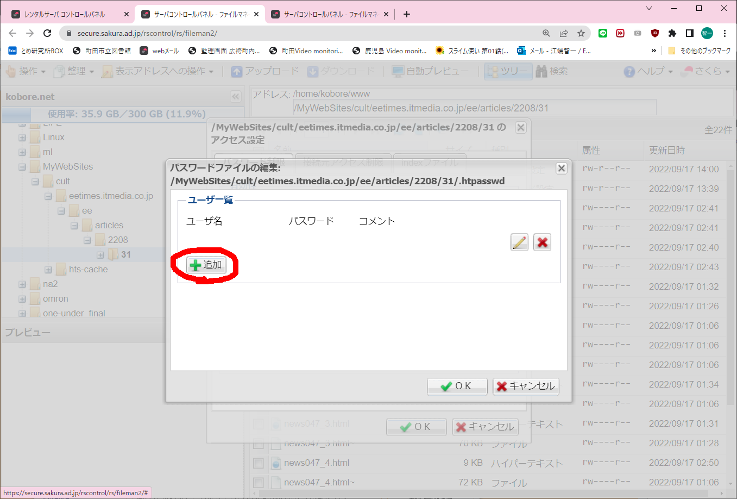Click the share page icon in address bar

pyautogui.click(x=564, y=33)
